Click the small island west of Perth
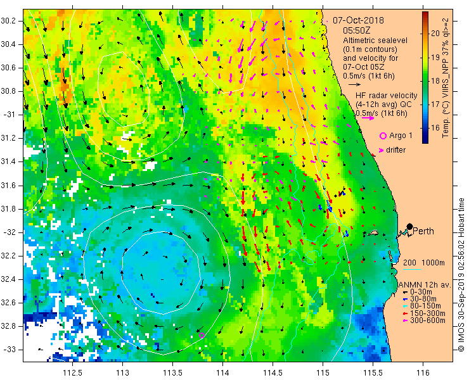This screenshot has height=380, width=469. pyautogui.click(x=373, y=232)
